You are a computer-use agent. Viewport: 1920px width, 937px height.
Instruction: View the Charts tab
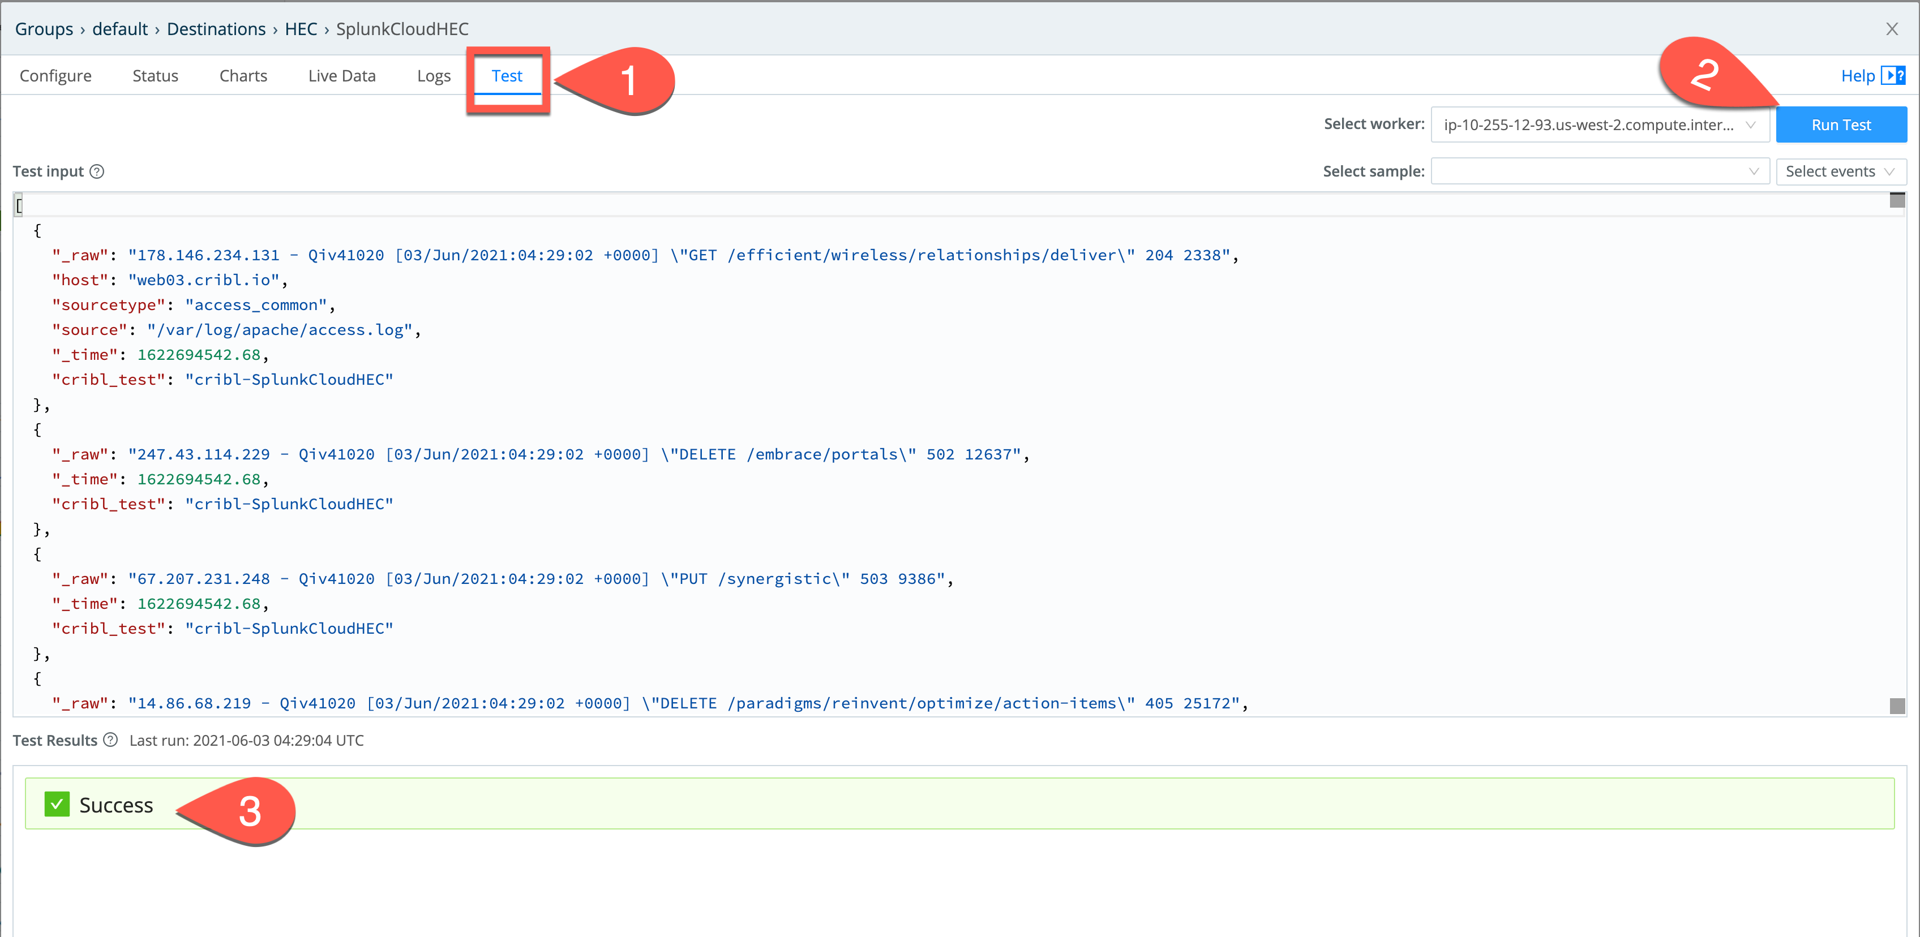pyautogui.click(x=243, y=75)
